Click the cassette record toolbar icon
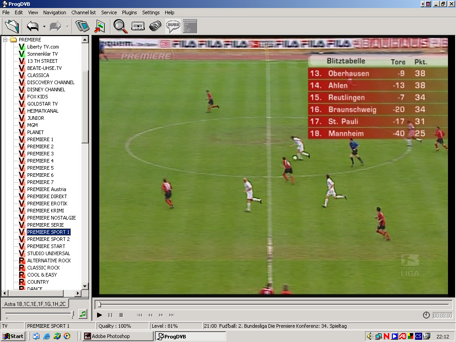 pos(138,26)
